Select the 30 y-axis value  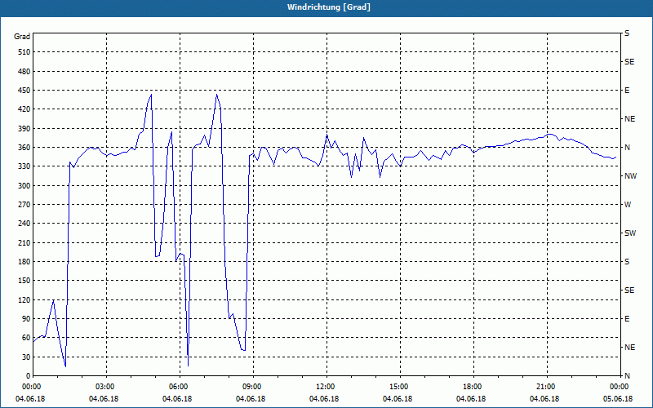click(x=26, y=357)
